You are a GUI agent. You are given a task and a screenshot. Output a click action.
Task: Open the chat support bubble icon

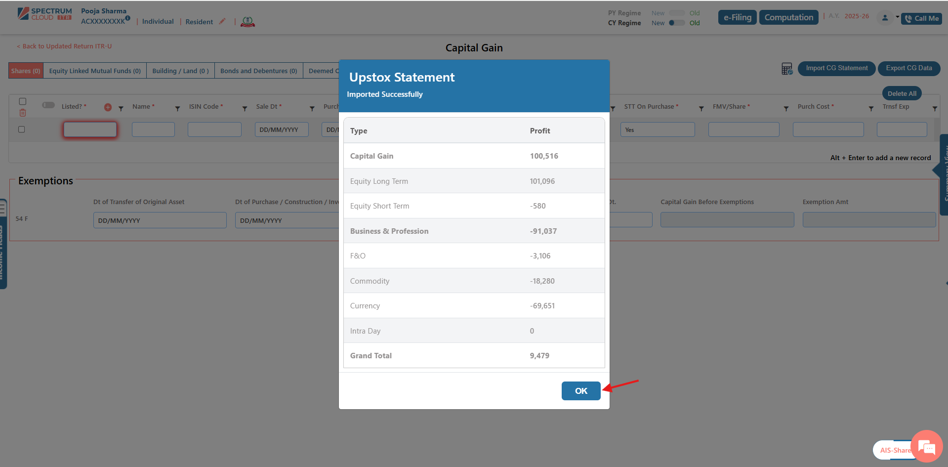coord(926,447)
